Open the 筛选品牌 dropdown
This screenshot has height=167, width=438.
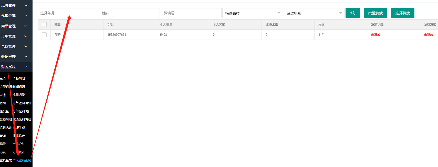[252, 13]
